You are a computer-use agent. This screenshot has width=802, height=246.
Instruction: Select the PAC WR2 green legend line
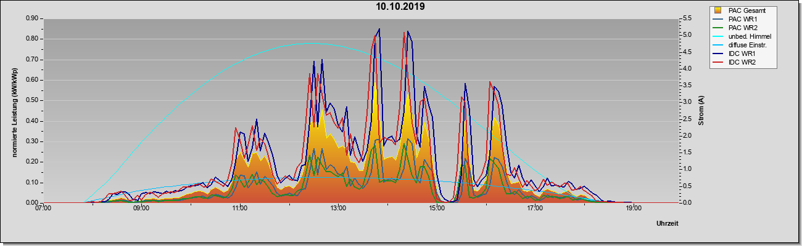point(719,28)
